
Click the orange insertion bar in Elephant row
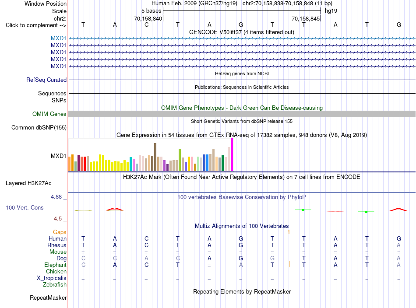[x=289, y=264]
